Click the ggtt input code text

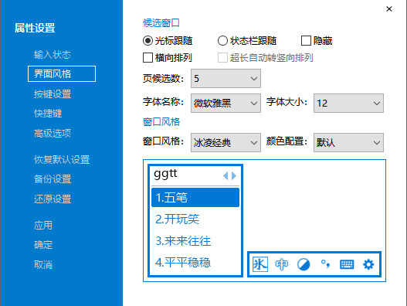pos(165,175)
